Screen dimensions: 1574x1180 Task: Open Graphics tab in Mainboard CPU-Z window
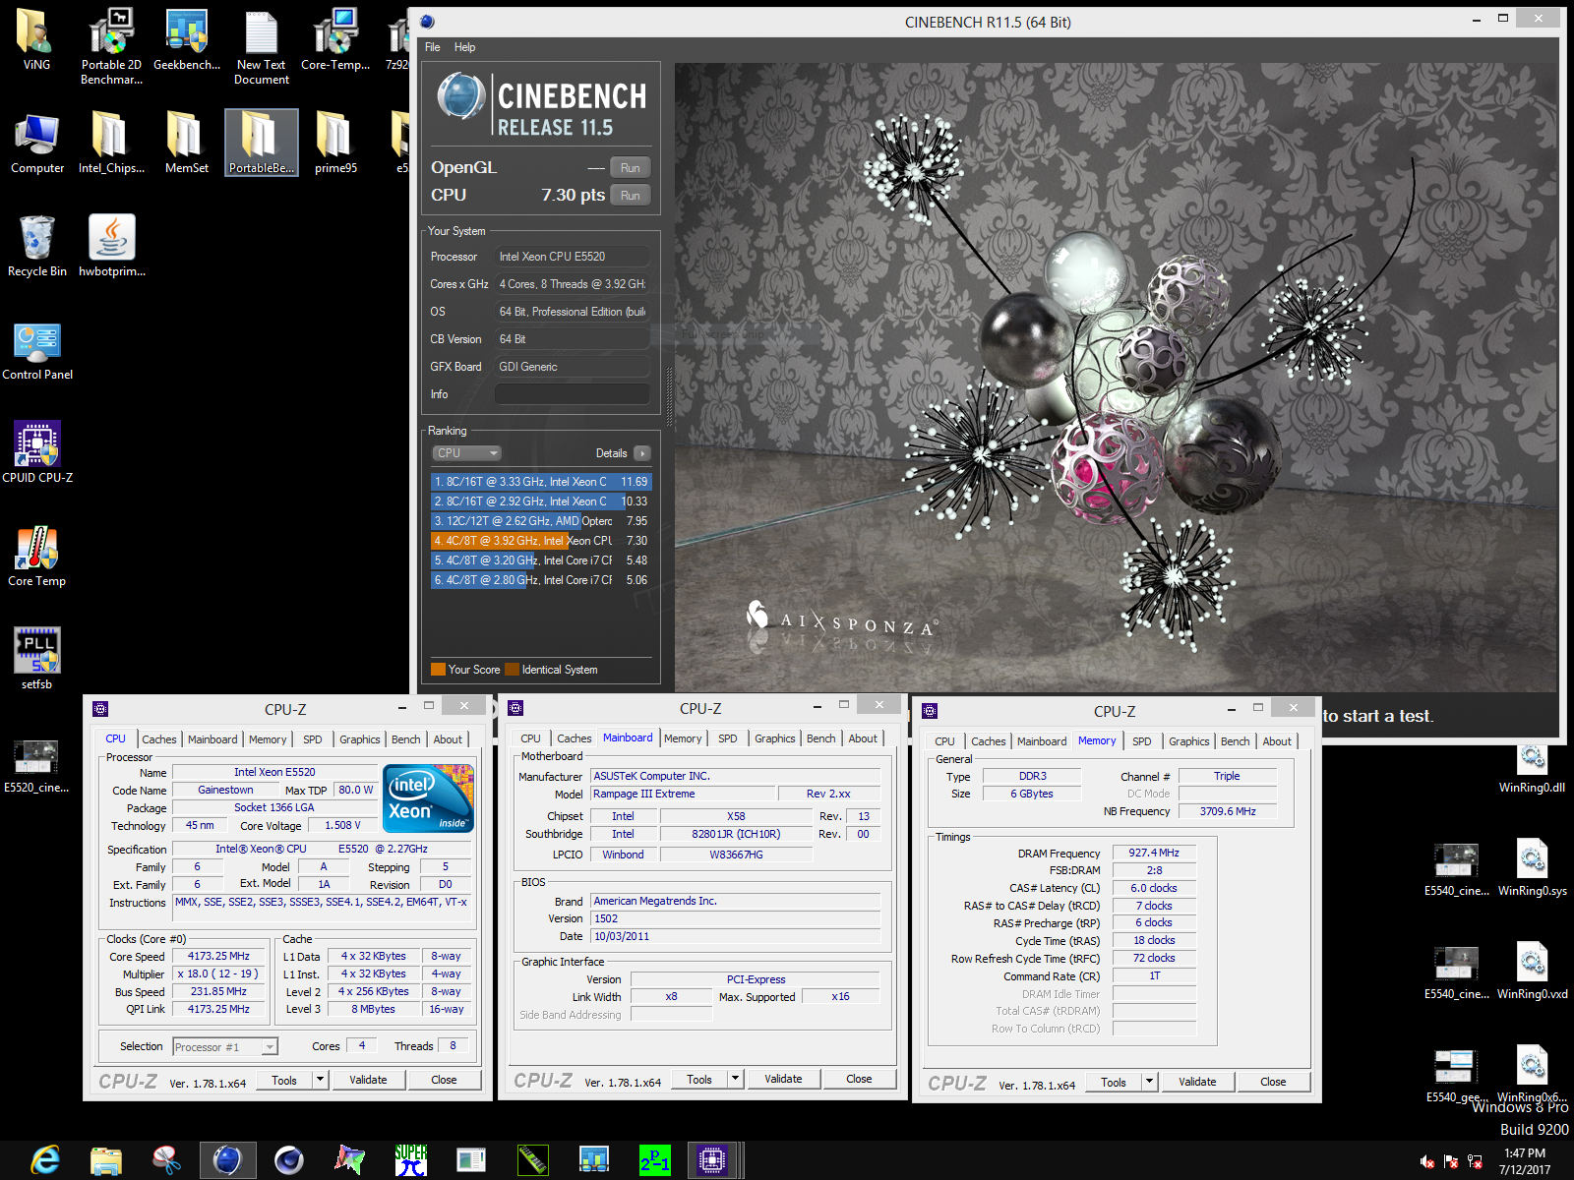point(775,738)
